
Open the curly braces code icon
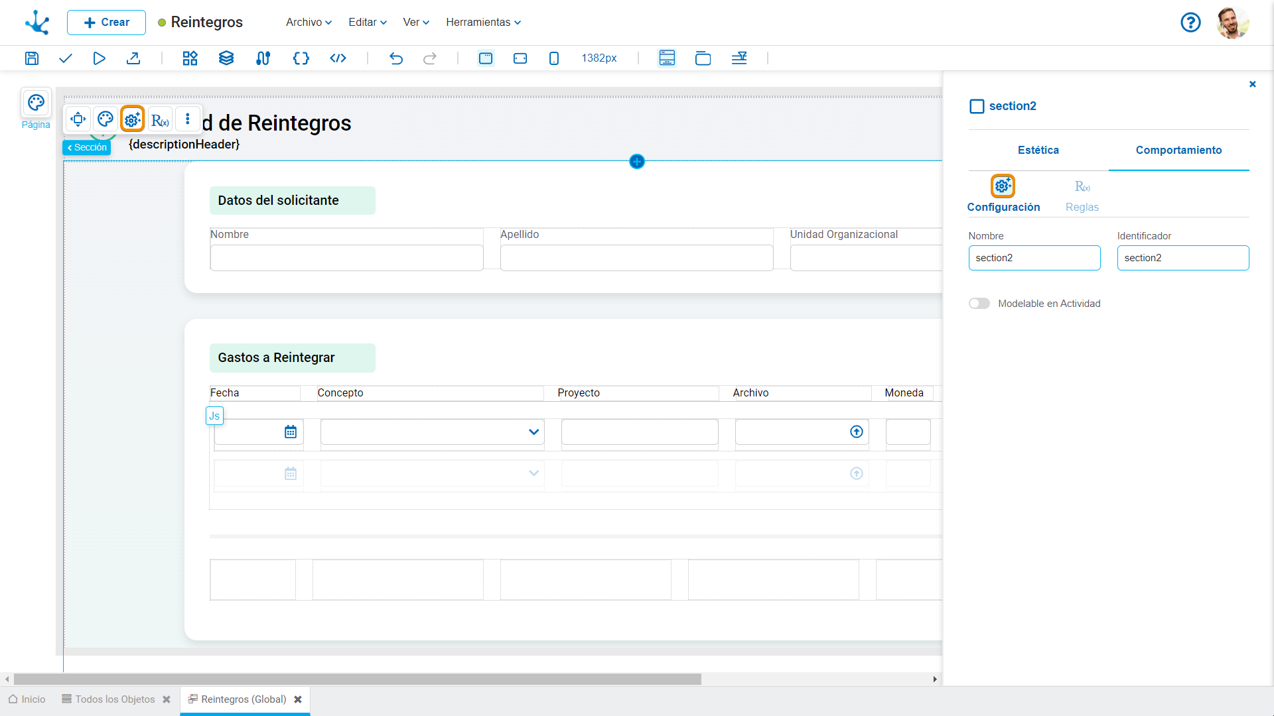301,58
